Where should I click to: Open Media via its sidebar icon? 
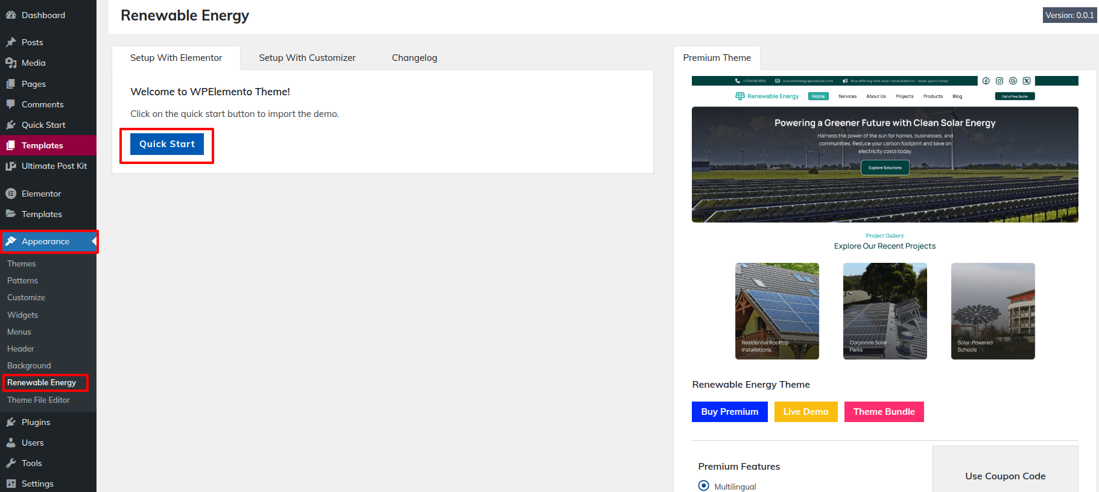point(11,63)
